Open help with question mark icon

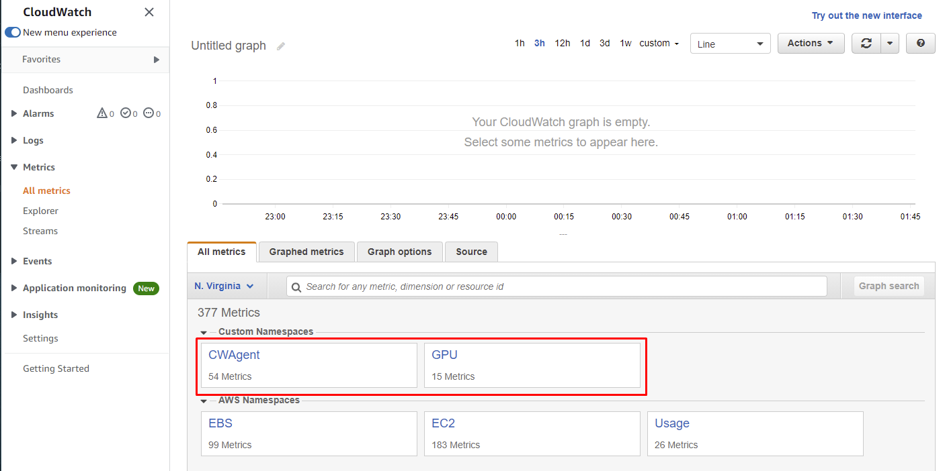click(x=921, y=43)
